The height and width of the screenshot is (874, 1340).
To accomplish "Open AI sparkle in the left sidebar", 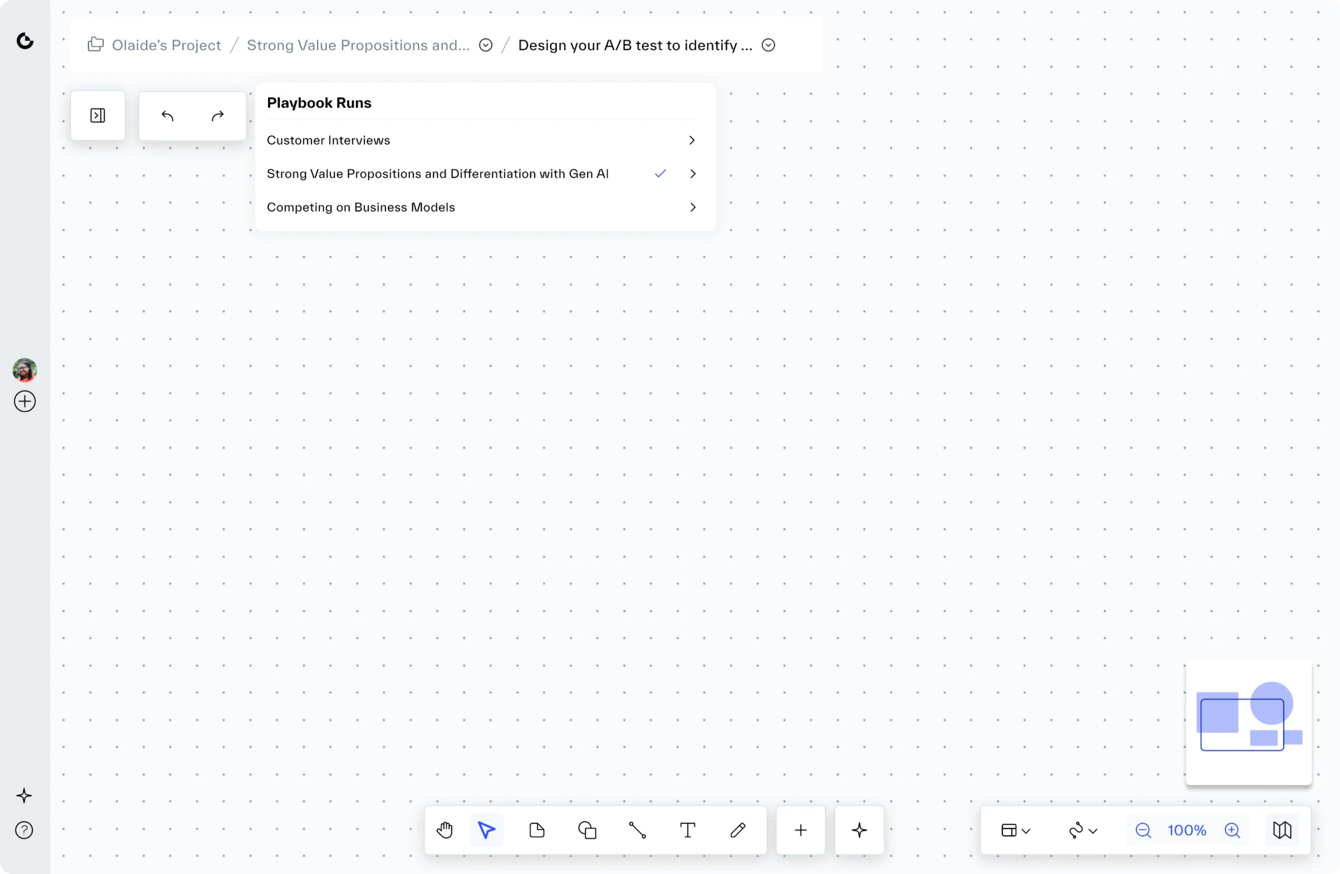I will click(24, 796).
